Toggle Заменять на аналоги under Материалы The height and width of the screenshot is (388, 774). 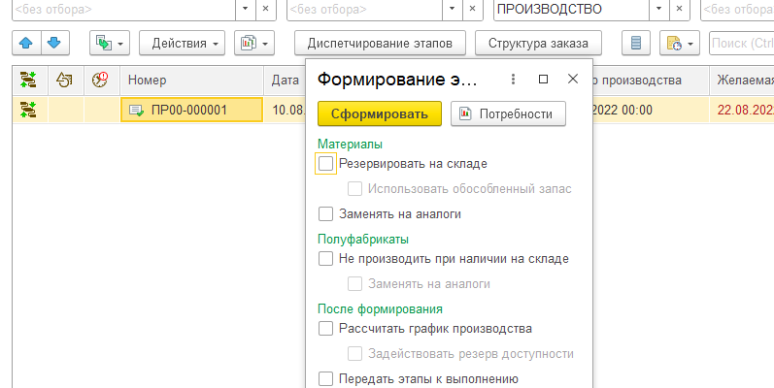pyautogui.click(x=326, y=213)
